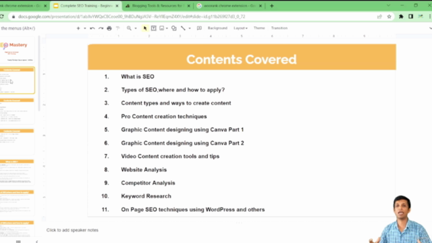Open grid view icon below filmstrip
This screenshot has width=432, height=243.
[x=18, y=242]
